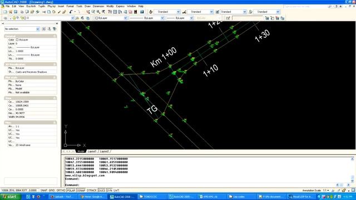Screen dimensions: 356x200
Task: Toggle SNAP in the status bar
Action: 44,191
